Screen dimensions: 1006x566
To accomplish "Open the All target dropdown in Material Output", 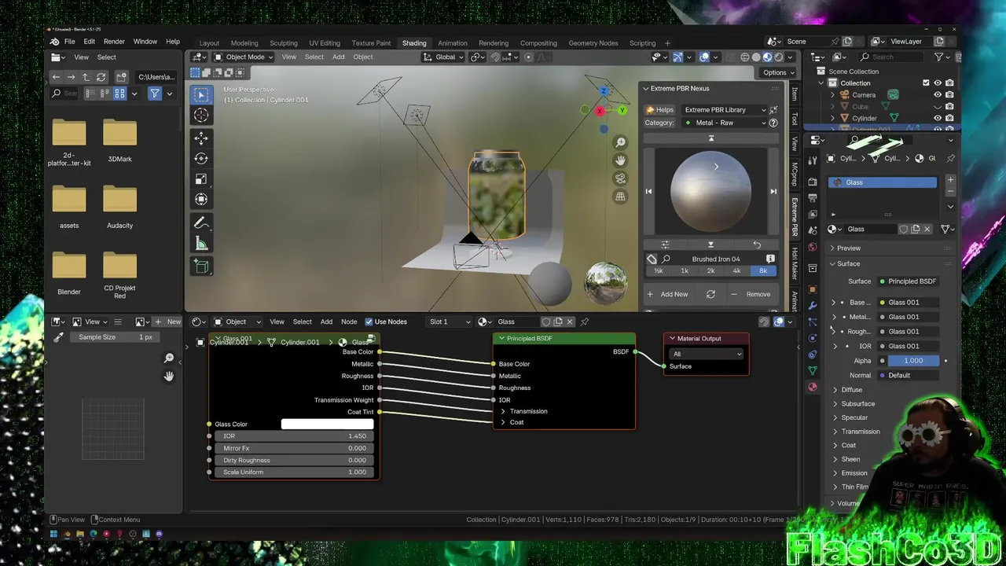I will pos(707,354).
